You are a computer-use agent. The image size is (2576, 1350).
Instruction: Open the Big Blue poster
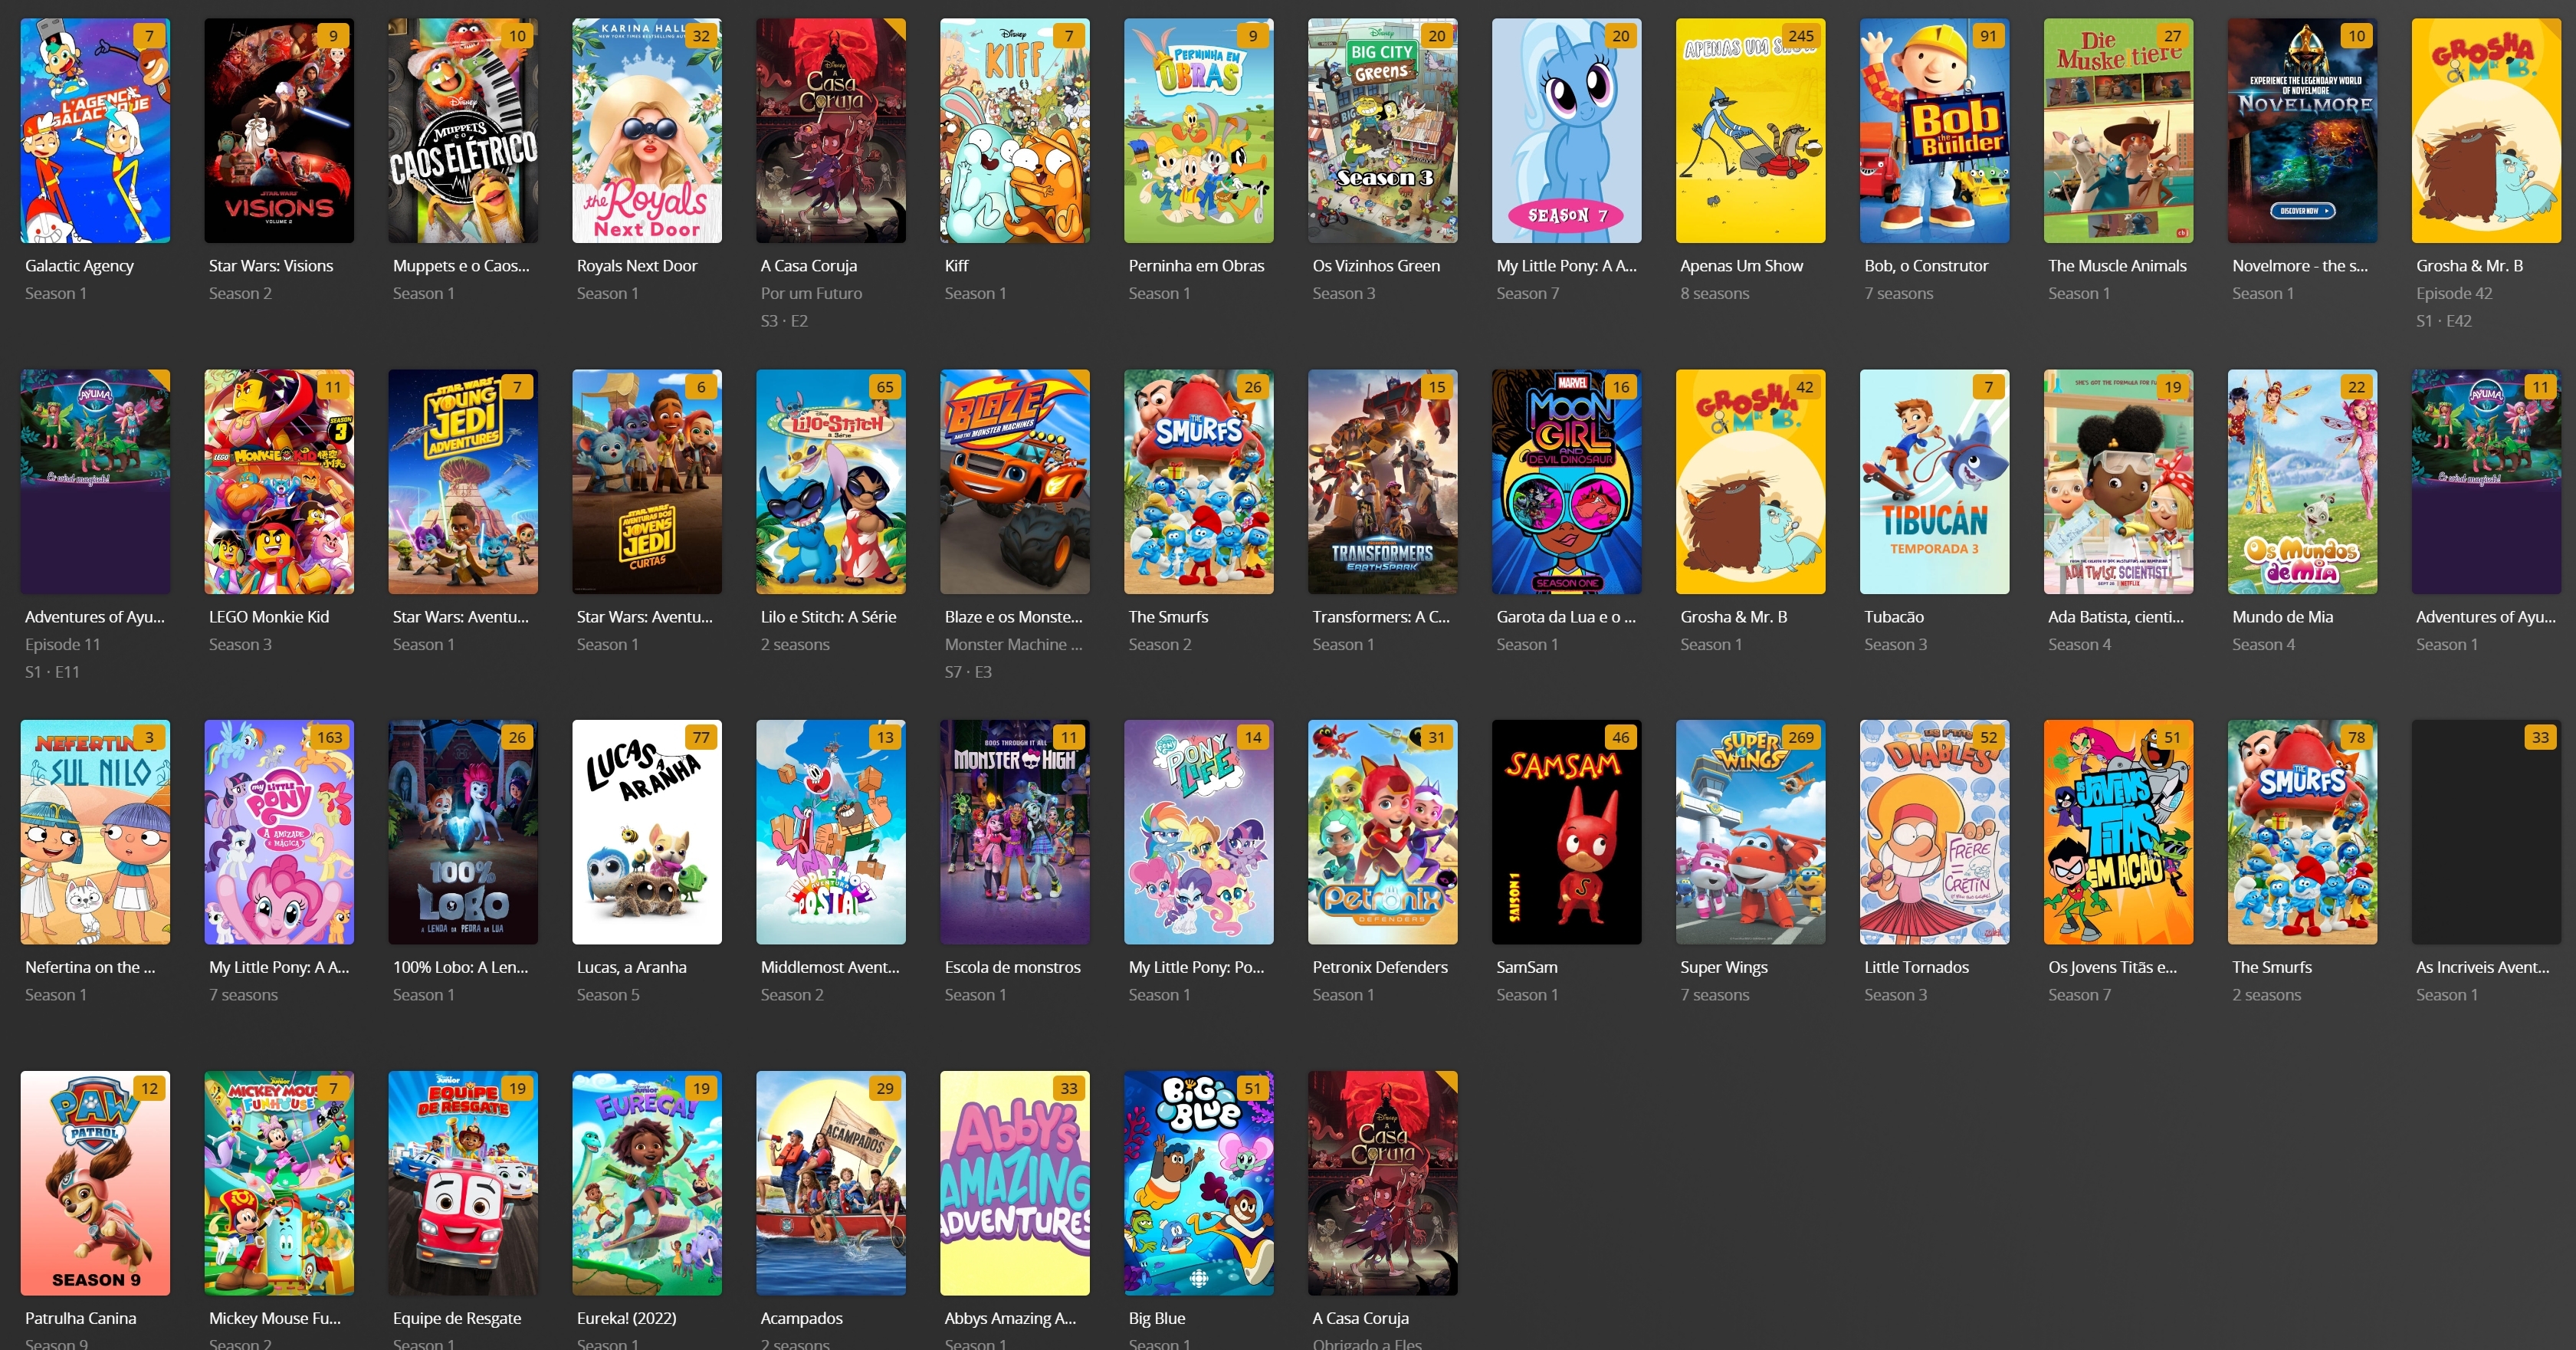click(x=1199, y=1183)
